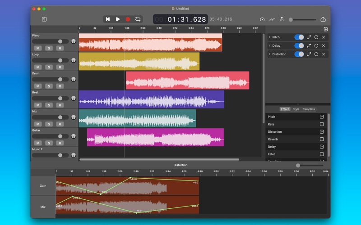Screen dimensions: 361x225
Task: Expand the Pitch effect row
Action: pyautogui.click(x=269, y=37)
